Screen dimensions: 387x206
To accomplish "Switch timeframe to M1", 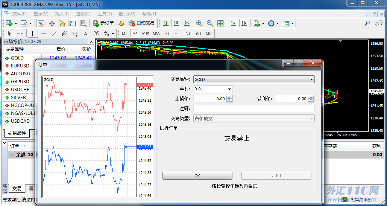I will 124,34.
